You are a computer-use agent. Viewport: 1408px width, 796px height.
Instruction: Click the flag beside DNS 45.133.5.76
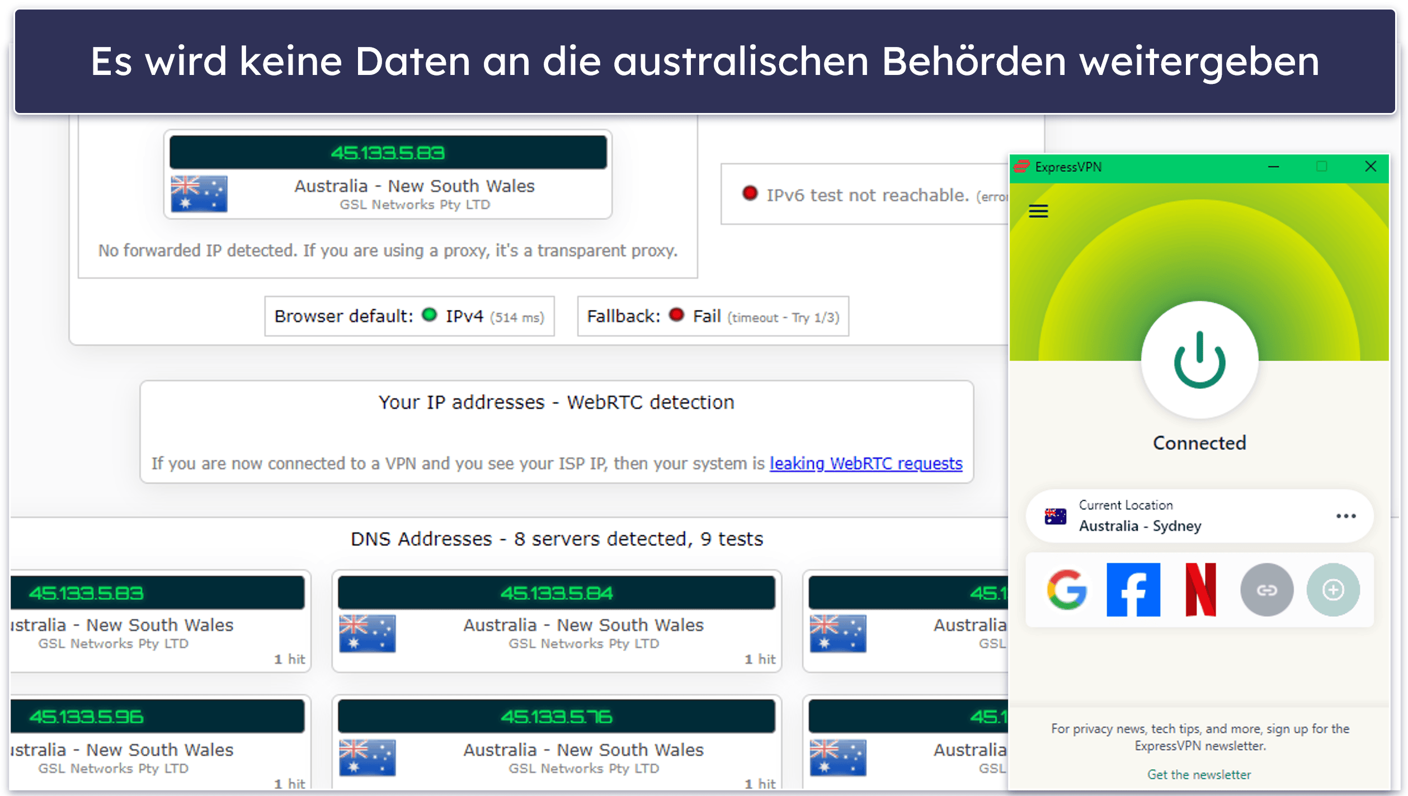[367, 758]
